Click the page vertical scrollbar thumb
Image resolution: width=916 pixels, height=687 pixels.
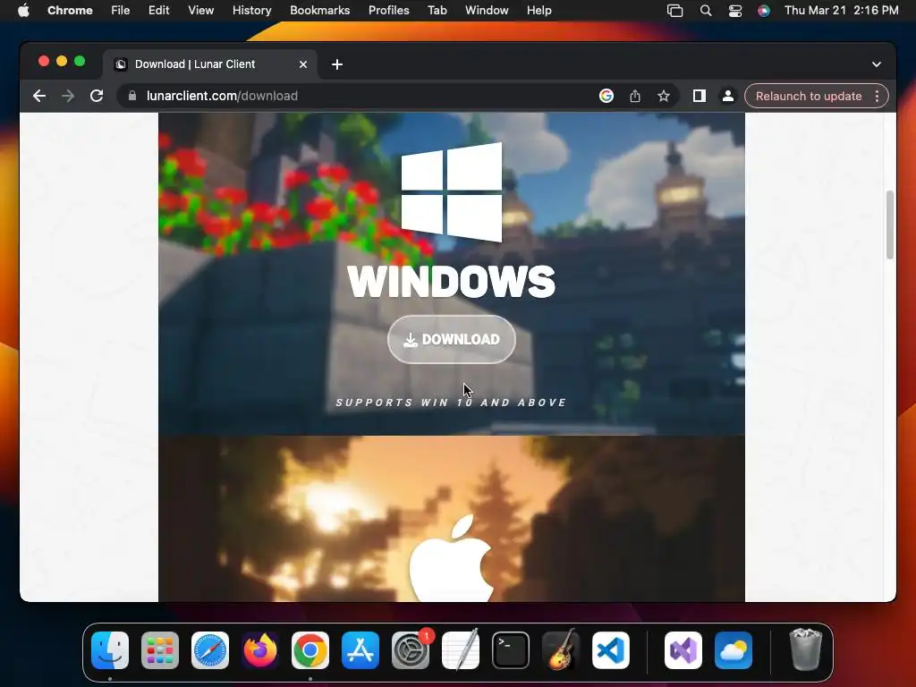pyautogui.click(x=890, y=225)
